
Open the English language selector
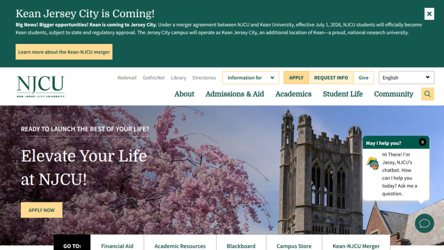pyautogui.click(x=406, y=77)
